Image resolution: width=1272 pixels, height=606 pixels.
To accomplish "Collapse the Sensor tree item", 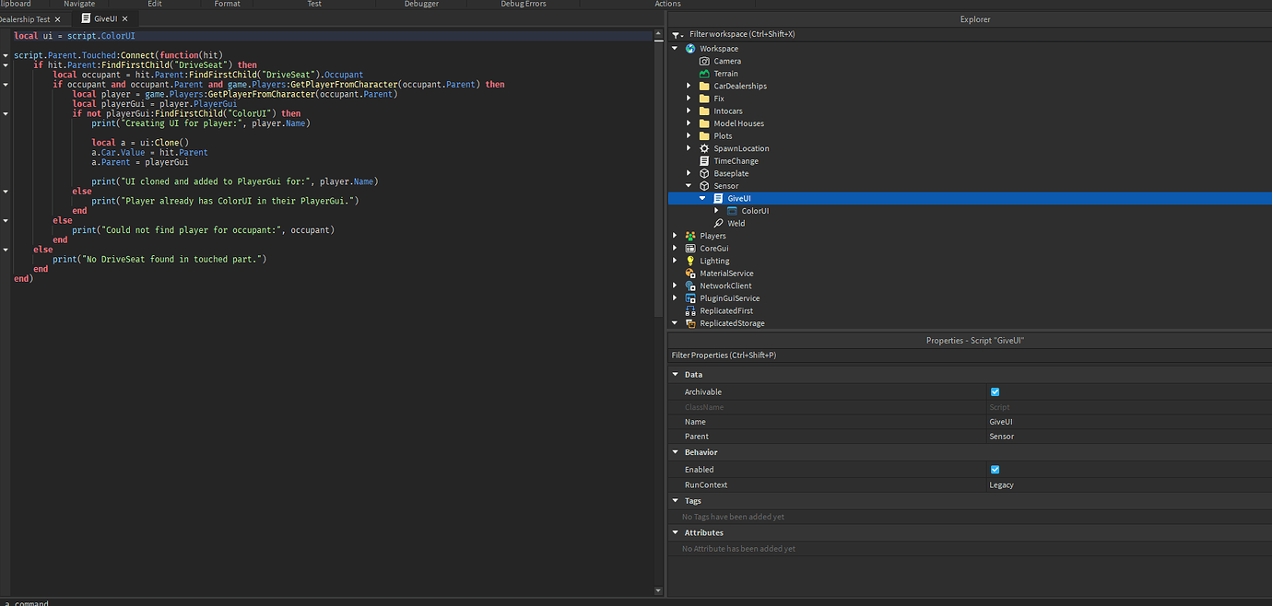I will click(x=689, y=185).
